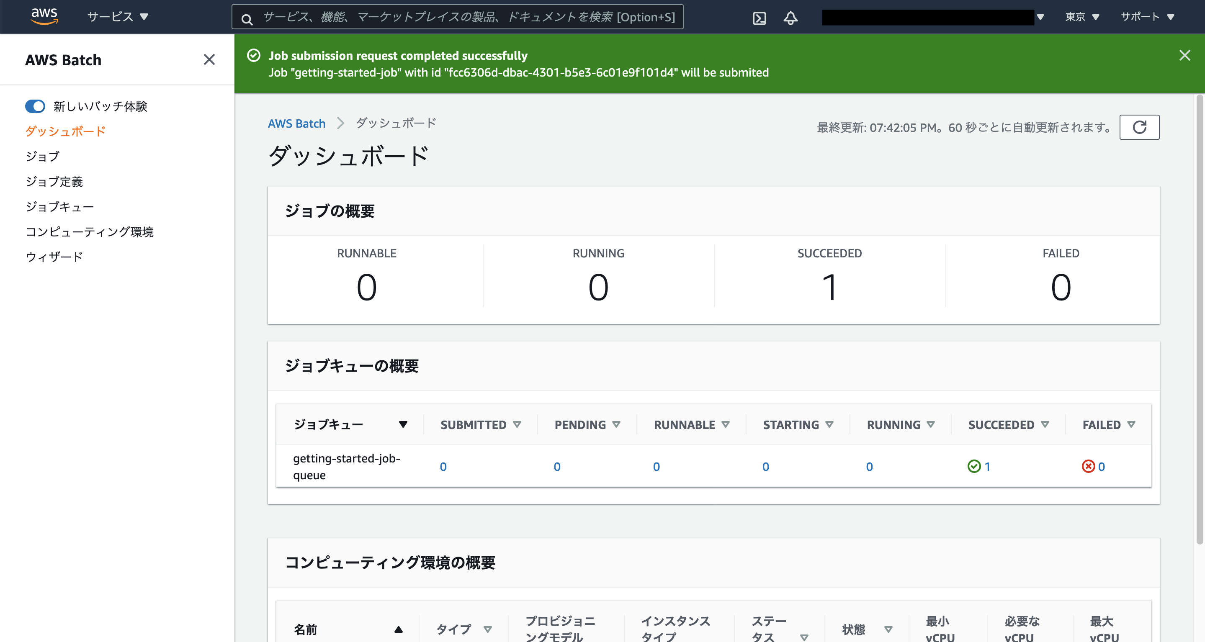This screenshot has height=642, width=1205.
Task: Open STARTING count for getting-started-job-queue
Action: 765,467
